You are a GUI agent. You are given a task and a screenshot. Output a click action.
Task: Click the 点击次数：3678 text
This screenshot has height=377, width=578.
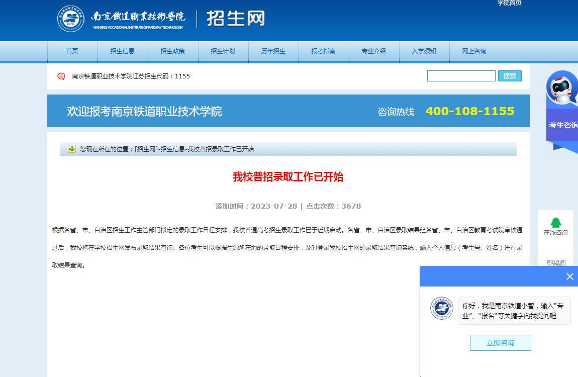tap(333, 206)
